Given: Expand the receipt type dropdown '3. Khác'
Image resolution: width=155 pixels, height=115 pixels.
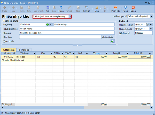Looking at the screenshot, I should click(x=70, y=16).
